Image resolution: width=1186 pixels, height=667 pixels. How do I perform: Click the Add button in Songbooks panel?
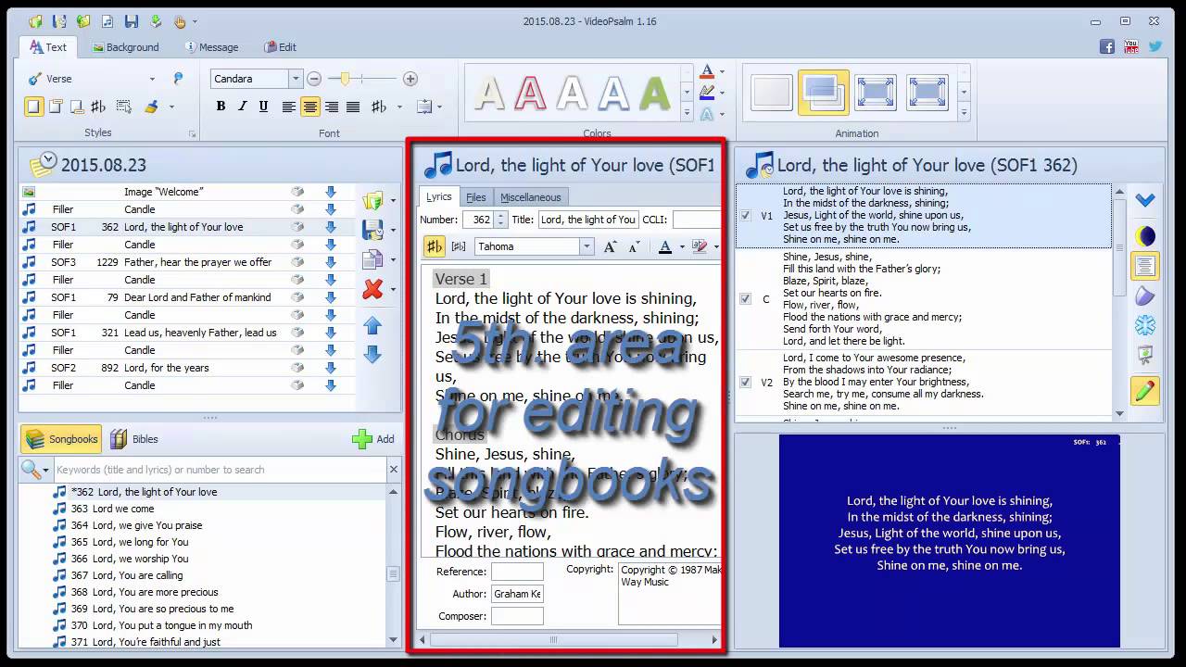click(374, 439)
